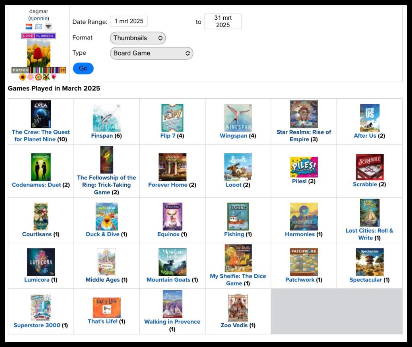This screenshot has height=347, width=412.
Task: Open the Scrabble game link
Action: coord(365,184)
